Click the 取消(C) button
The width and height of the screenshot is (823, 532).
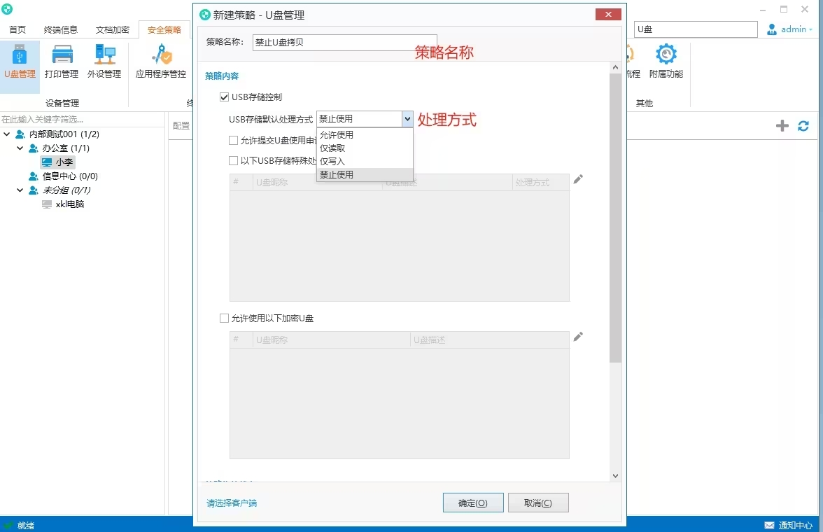[x=538, y=503]
